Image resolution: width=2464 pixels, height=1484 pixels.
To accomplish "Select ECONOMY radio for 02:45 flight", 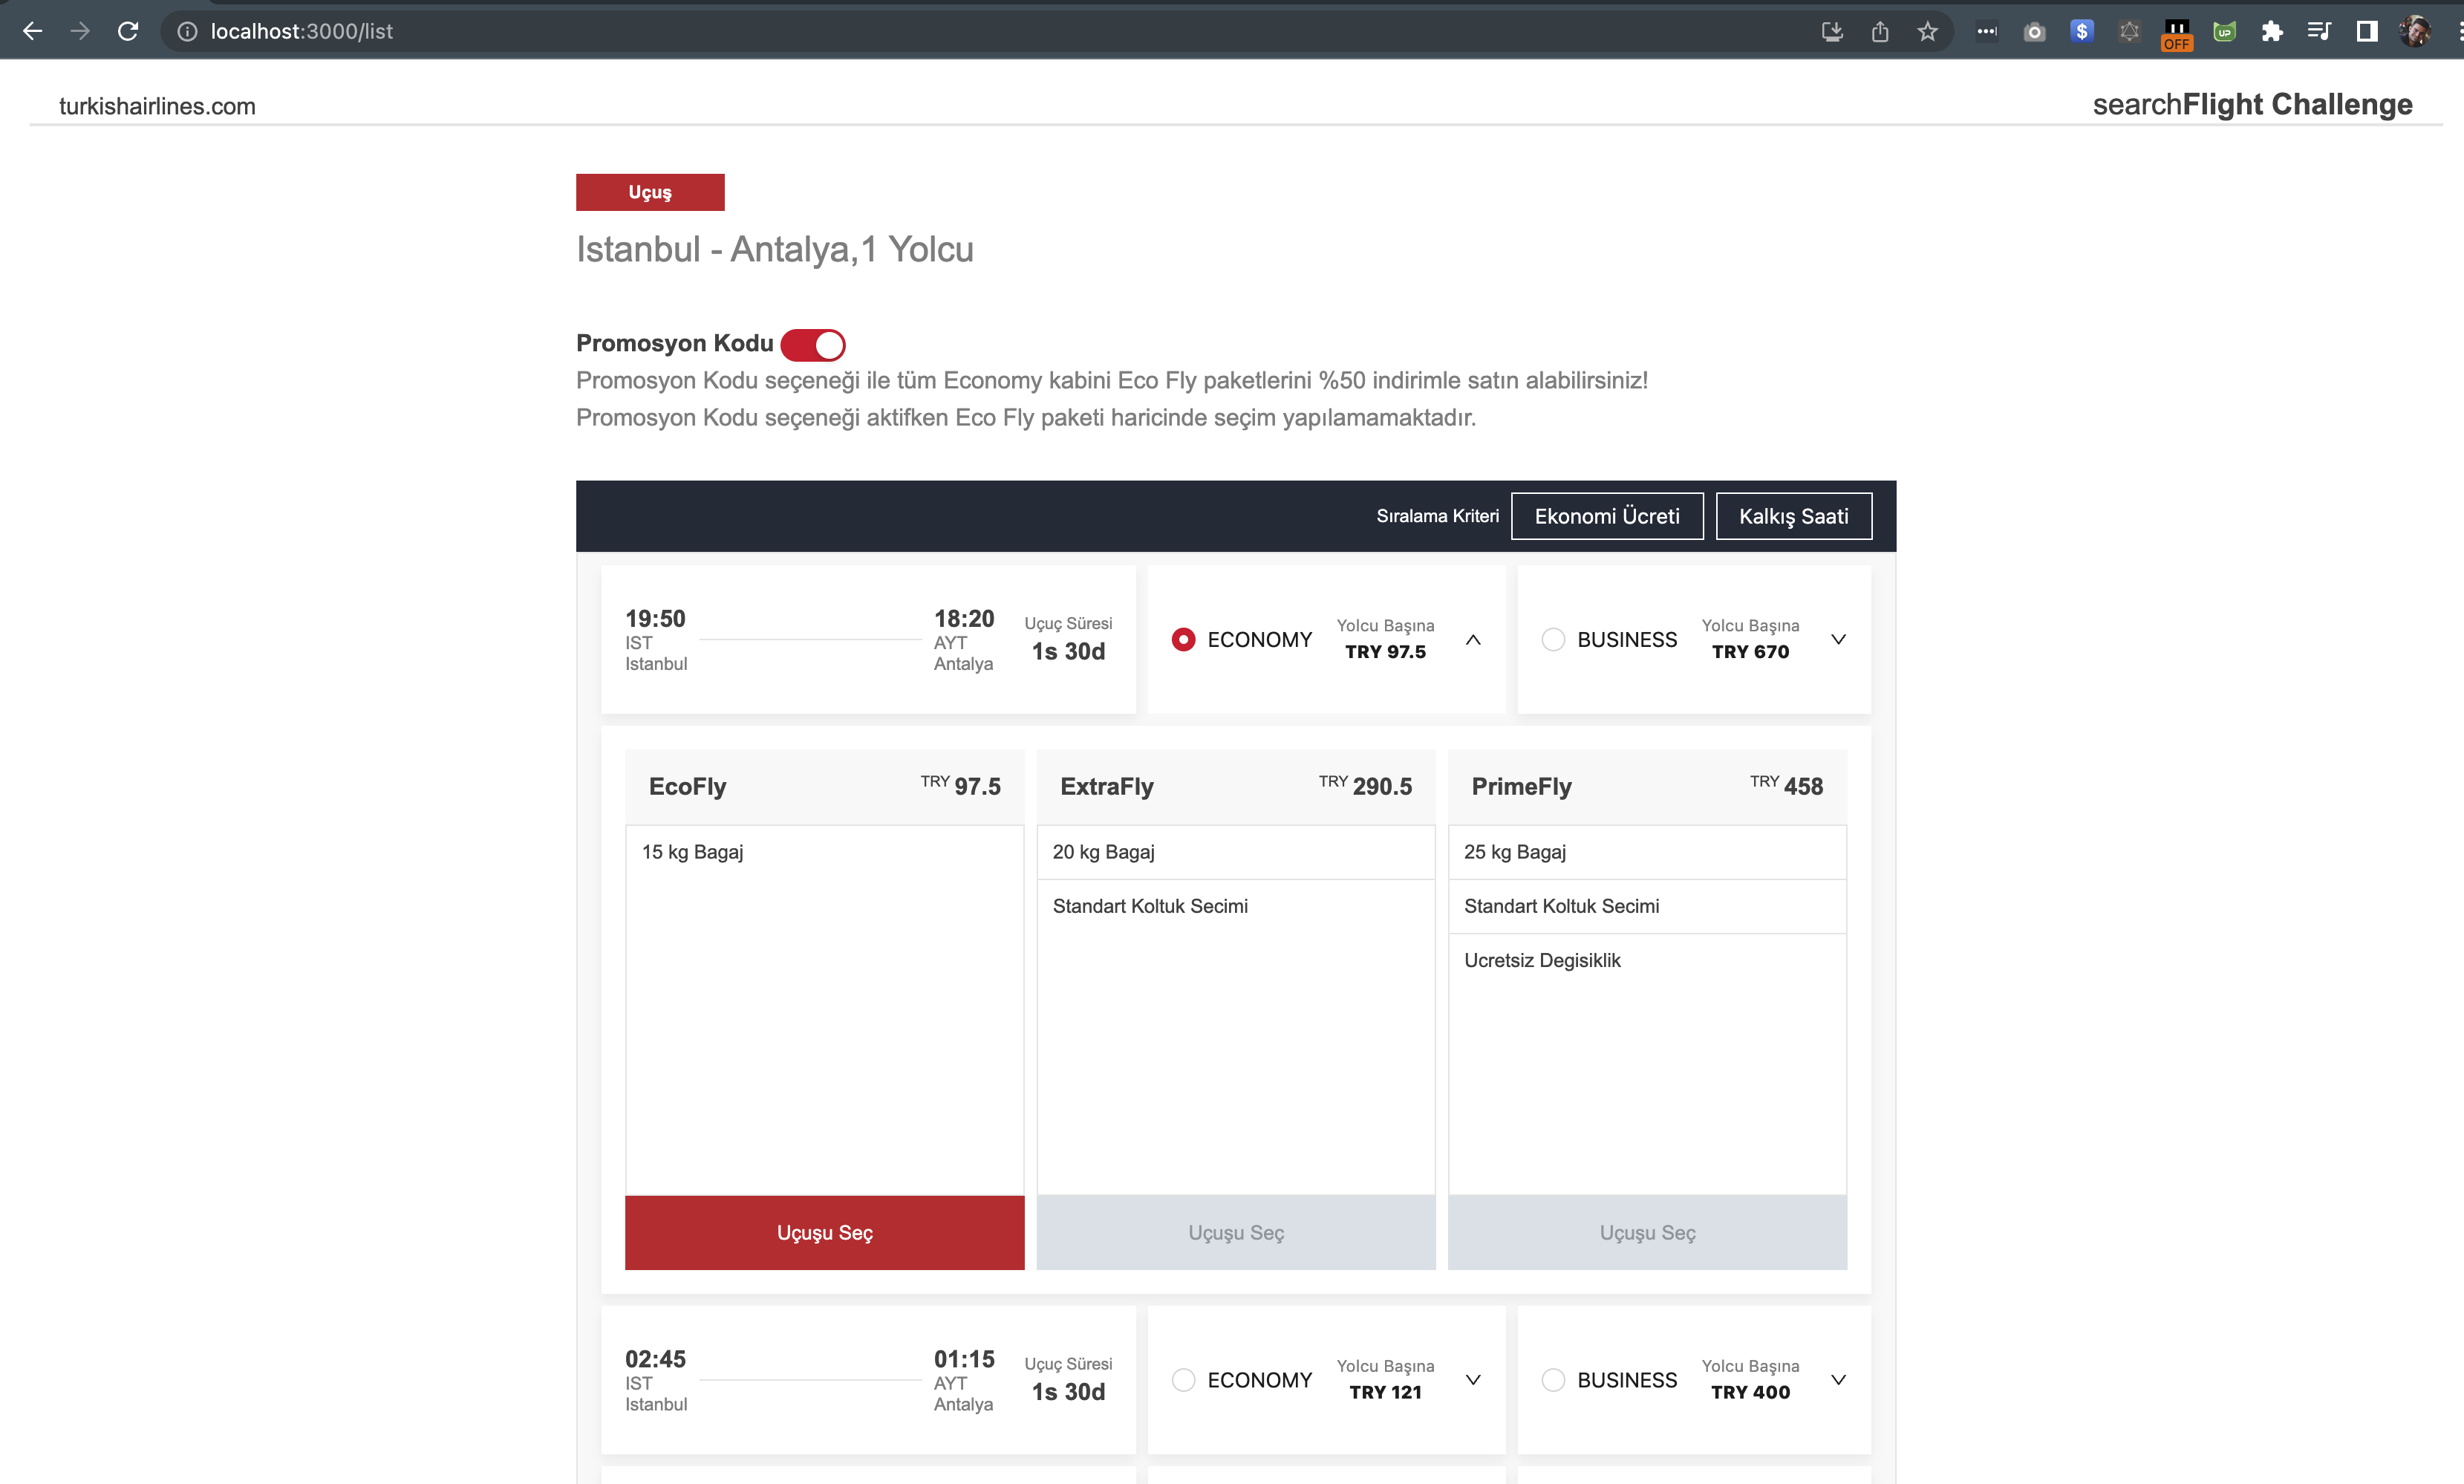I will (1182, 1380).
